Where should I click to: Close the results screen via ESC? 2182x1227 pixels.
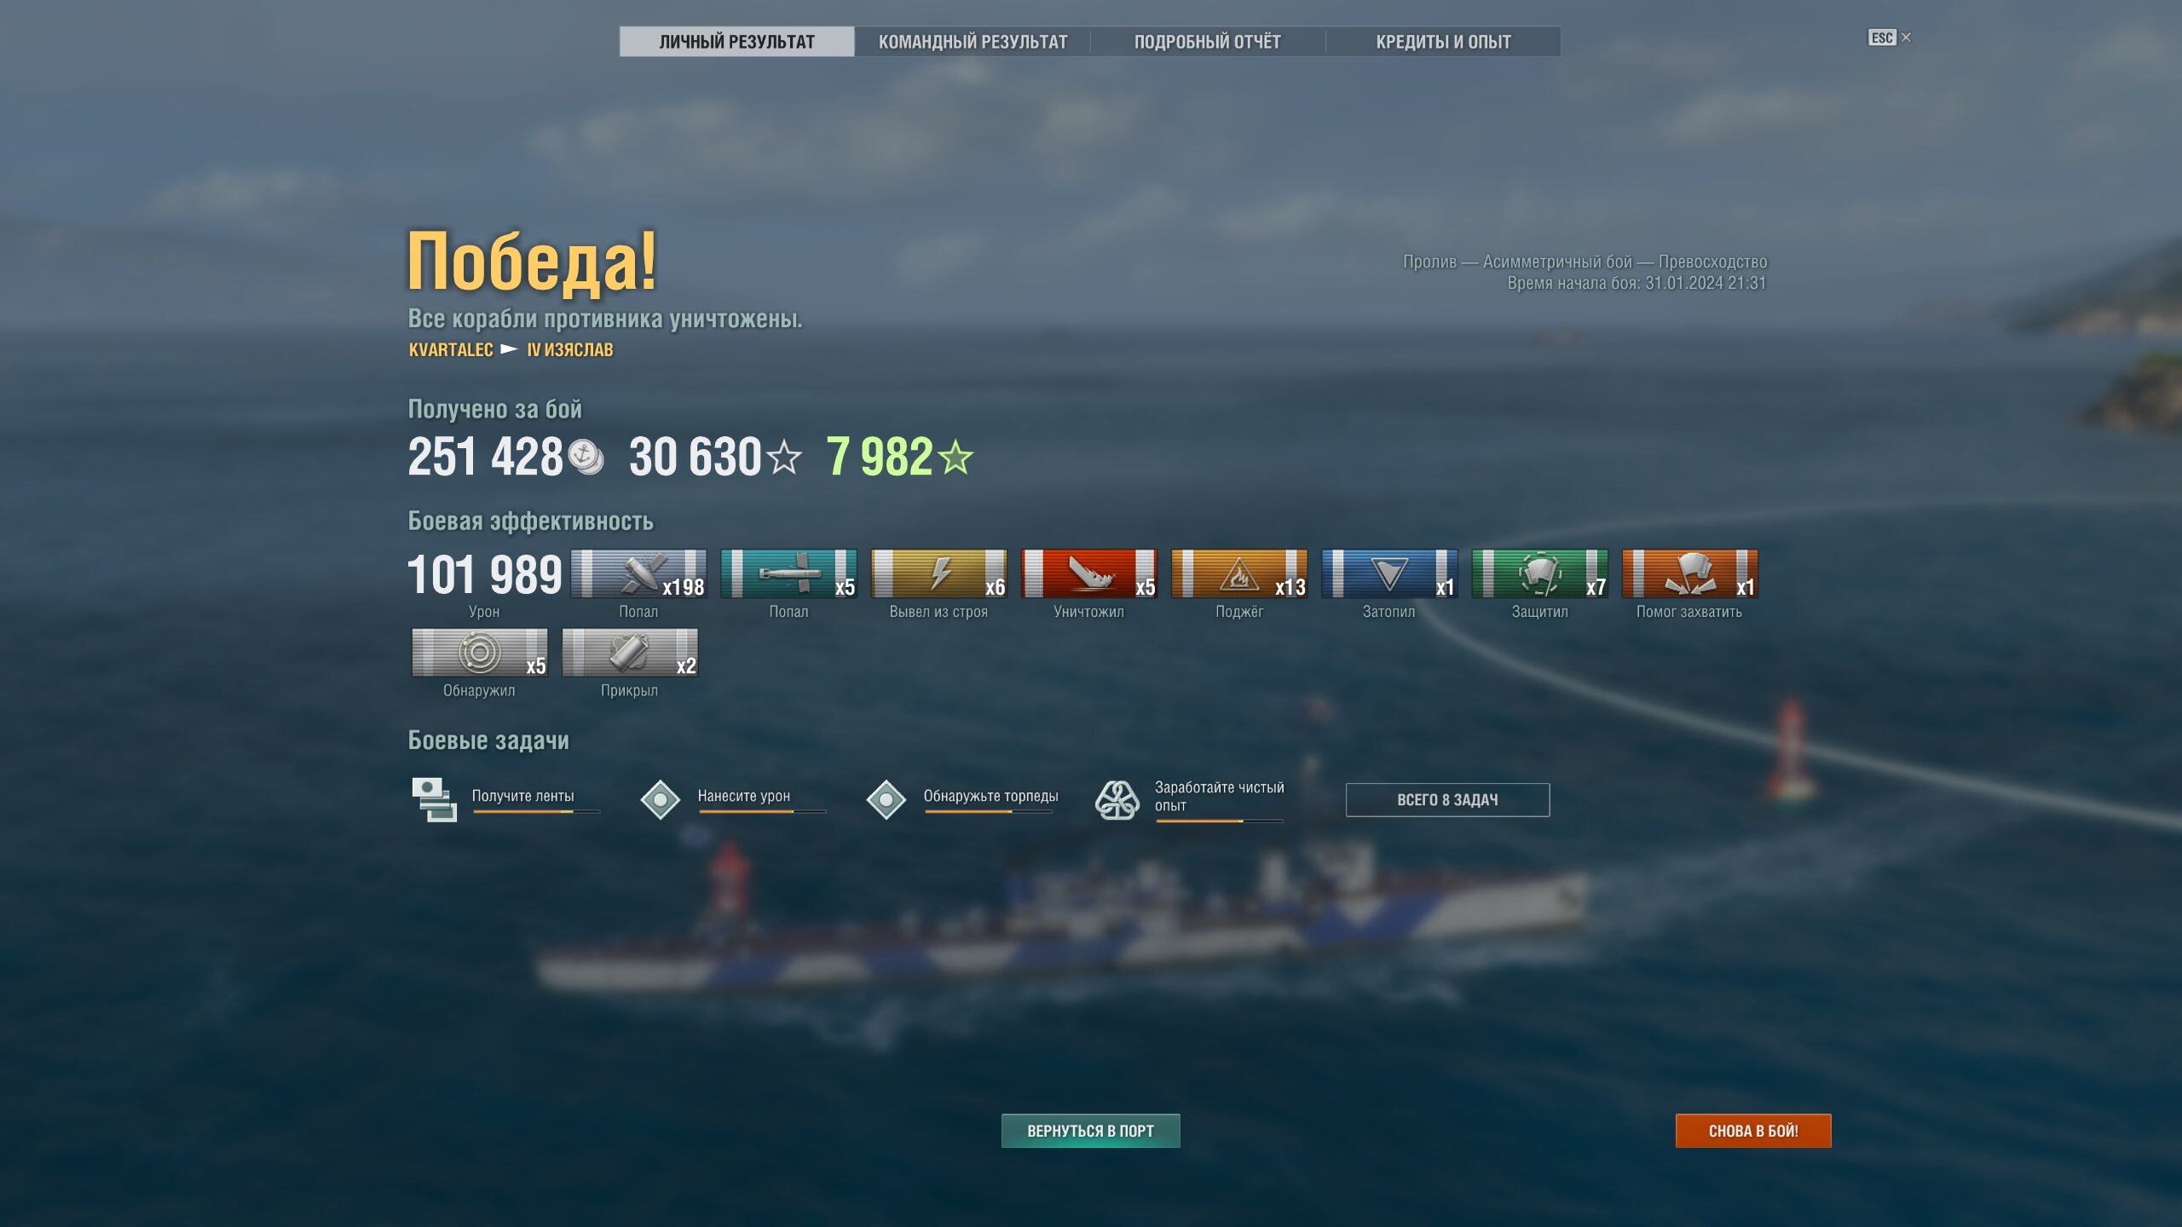(1889, 37)
